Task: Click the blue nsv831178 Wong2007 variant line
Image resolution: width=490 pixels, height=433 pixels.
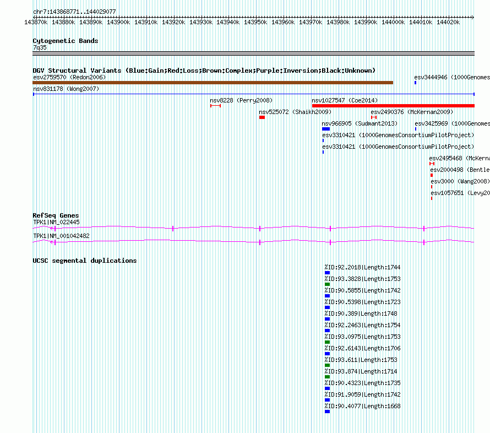Action: (253, 94)
